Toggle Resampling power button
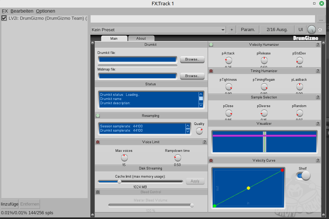 [x=98, y=116]
